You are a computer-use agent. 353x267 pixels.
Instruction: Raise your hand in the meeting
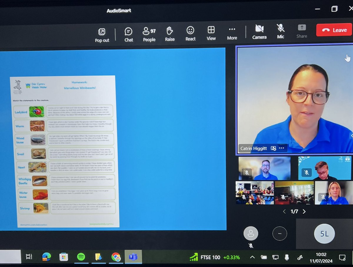click(170, 34)
